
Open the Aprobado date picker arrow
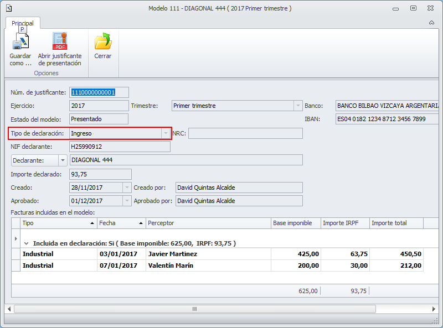[127, 201]
